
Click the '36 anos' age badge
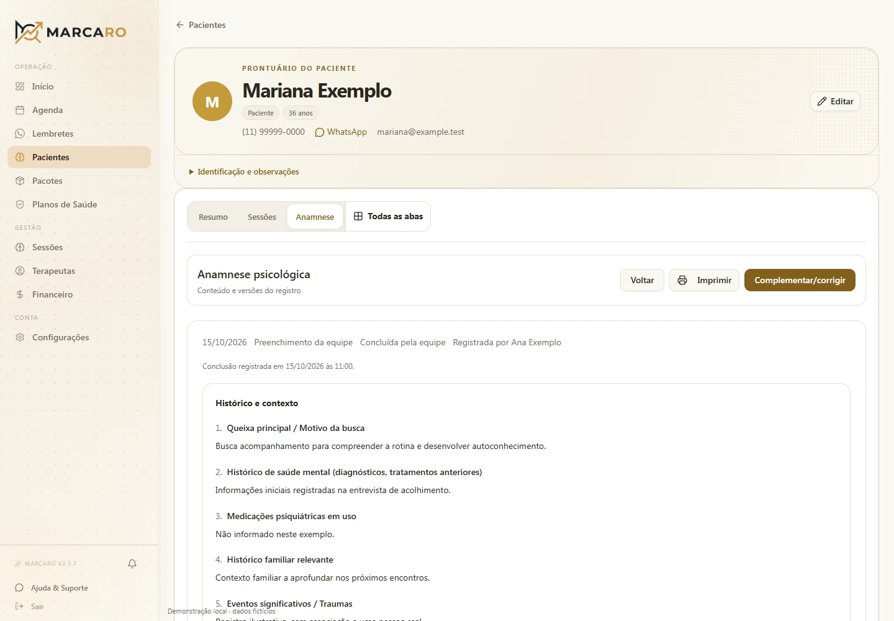tap(300, 113)
